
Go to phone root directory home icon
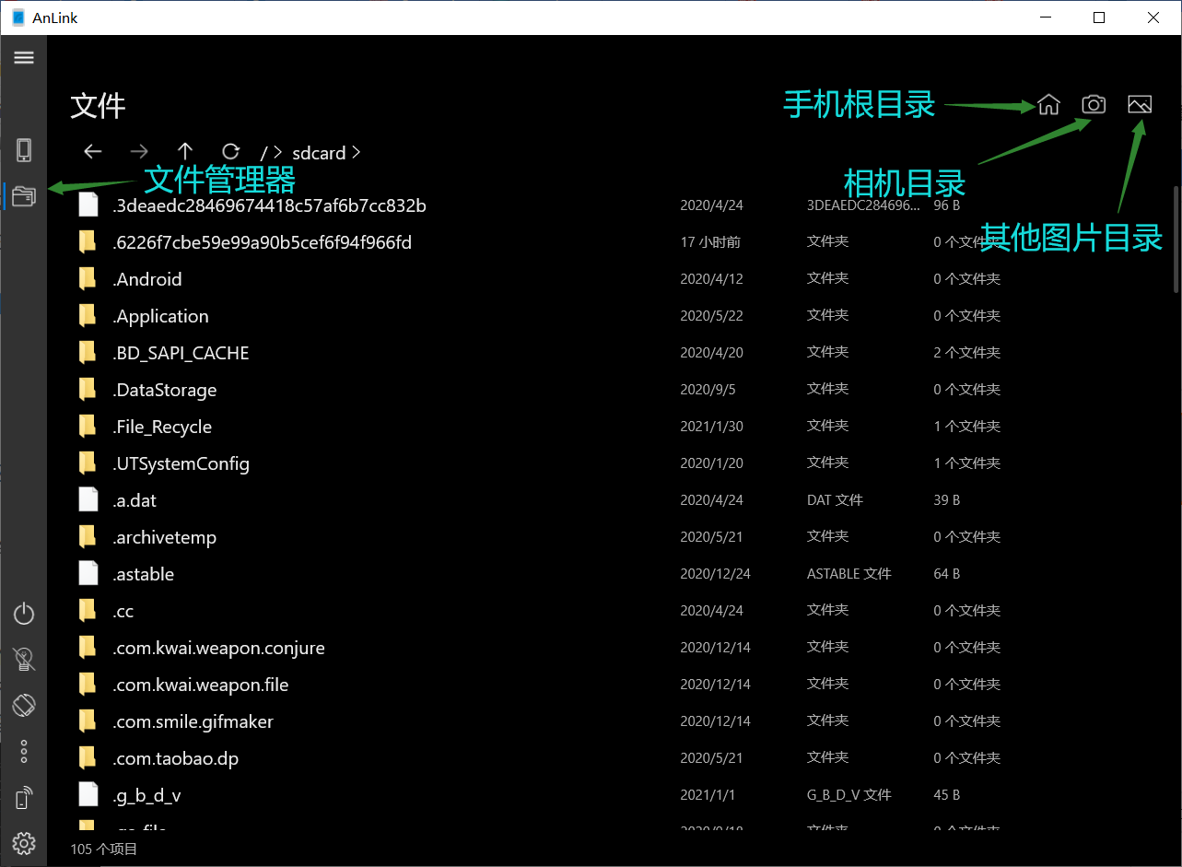(x=1048, y=105)
